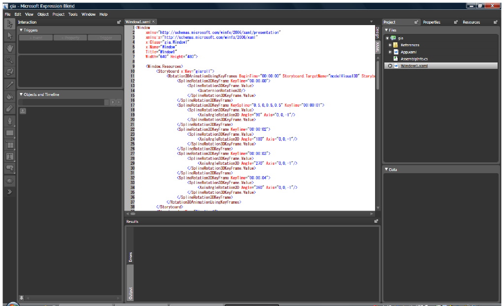Screen dimensions: 504x306
Task: Select the Direct Selection tool
Action: 10,36
